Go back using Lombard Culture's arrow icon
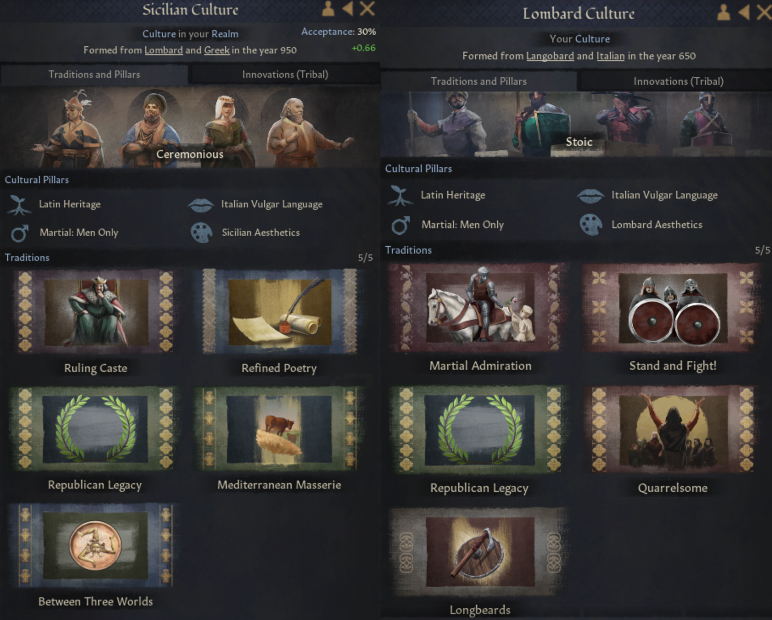 pos(744,12)
